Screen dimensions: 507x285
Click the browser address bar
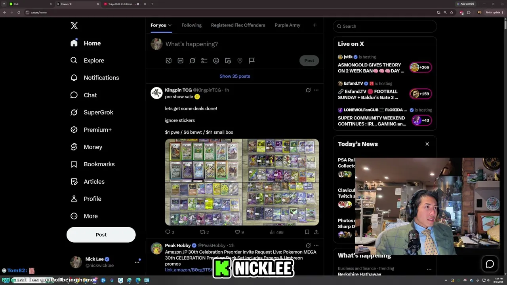point(230,12)
